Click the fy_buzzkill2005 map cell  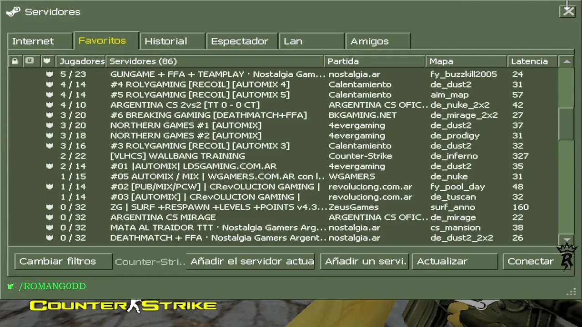coord(463,74)
